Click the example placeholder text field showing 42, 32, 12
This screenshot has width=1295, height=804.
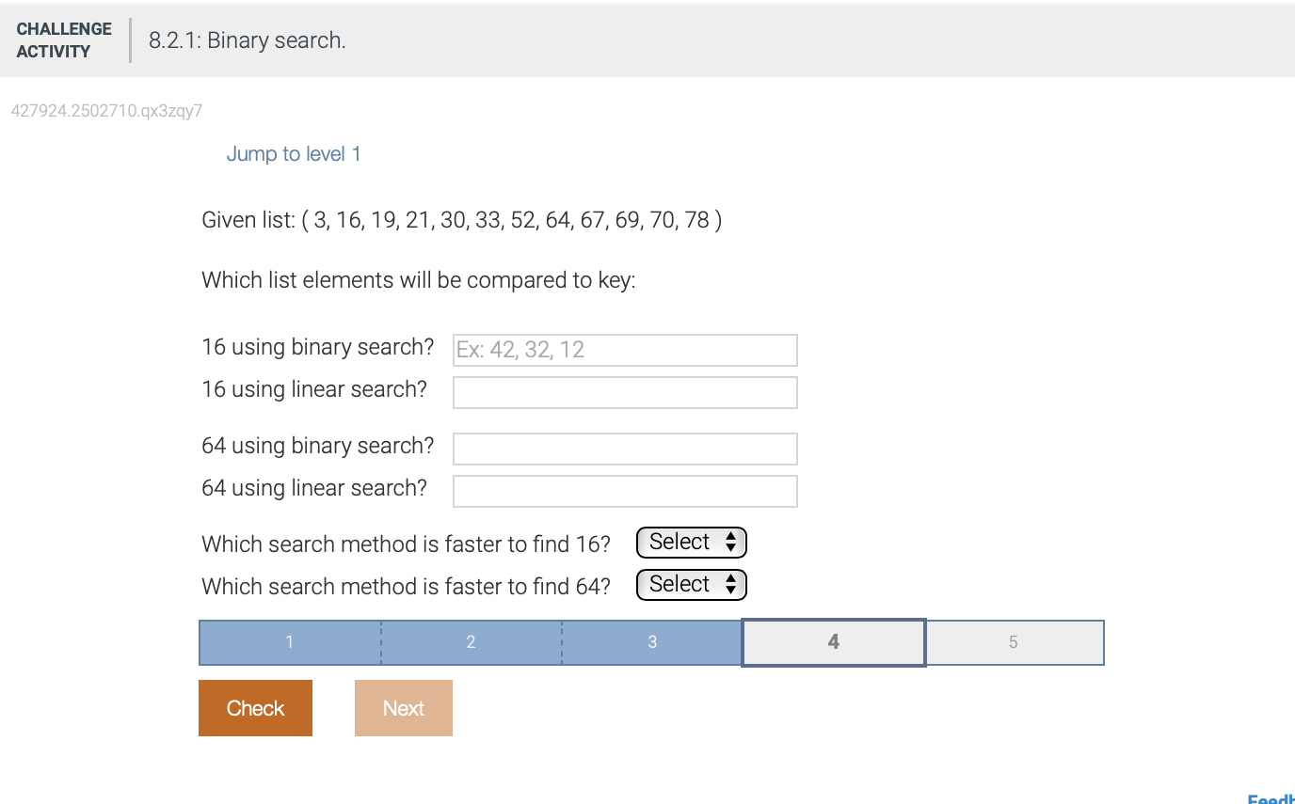(x=625, y=350)
